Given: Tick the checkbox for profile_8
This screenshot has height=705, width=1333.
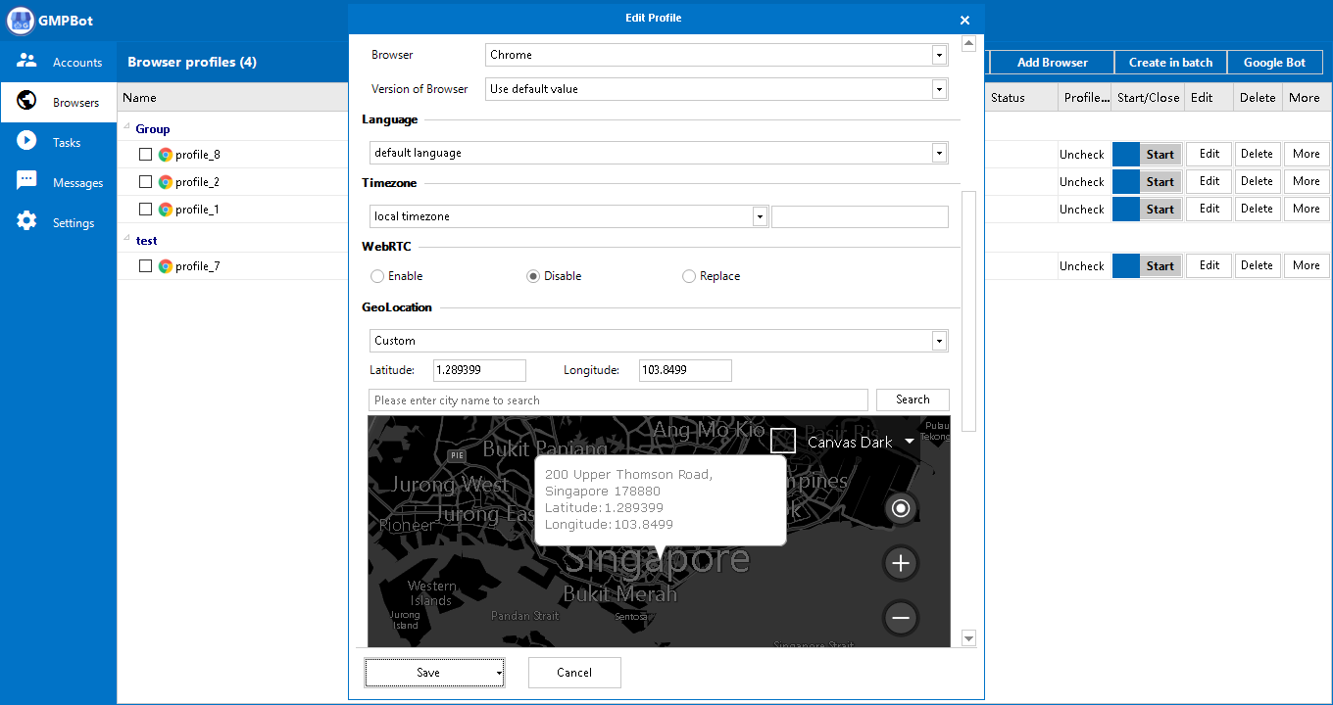Looking at the screenshot, I should click(x=145, y=155).
